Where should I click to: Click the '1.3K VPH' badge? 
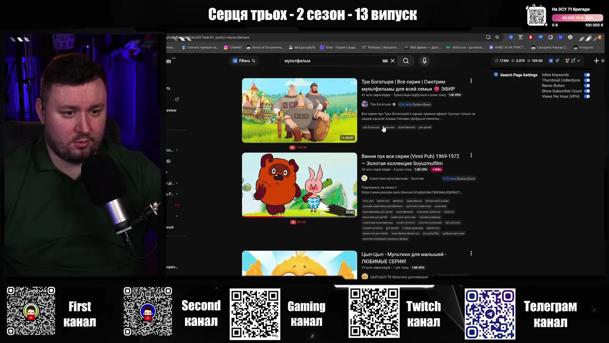(421, 169)
